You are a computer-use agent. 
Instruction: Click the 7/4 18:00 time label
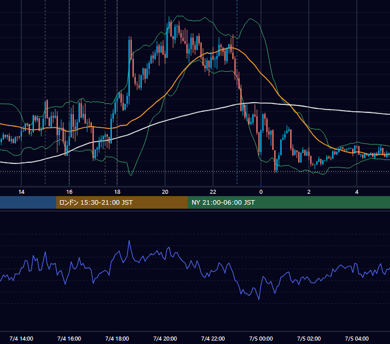click(x=117, y=338)
